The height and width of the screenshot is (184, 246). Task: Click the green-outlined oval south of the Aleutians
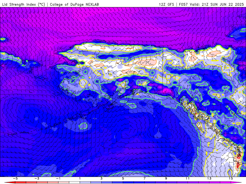pos(83,126)
